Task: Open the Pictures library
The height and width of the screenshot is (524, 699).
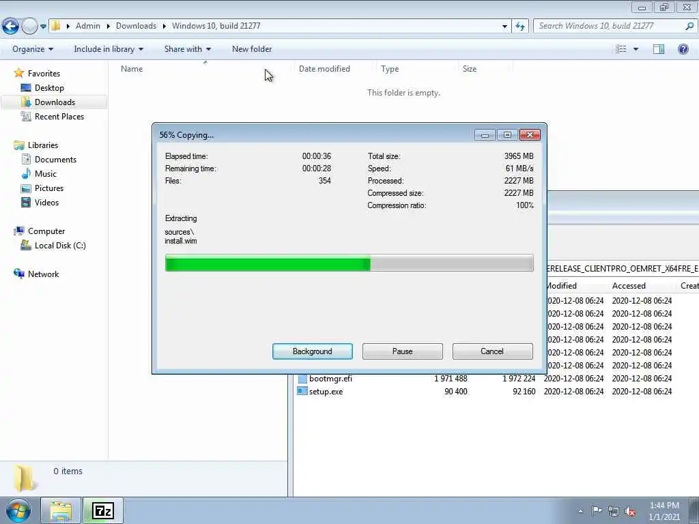Action: (x=49, y=188)
